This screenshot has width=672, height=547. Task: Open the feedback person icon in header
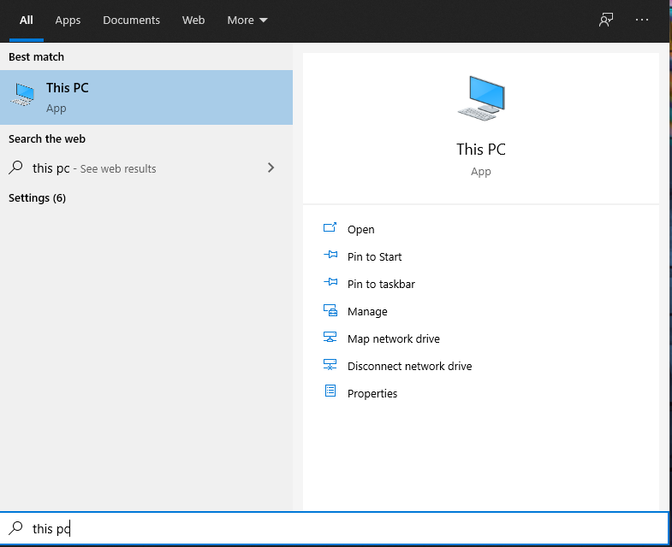click(606, 20)
